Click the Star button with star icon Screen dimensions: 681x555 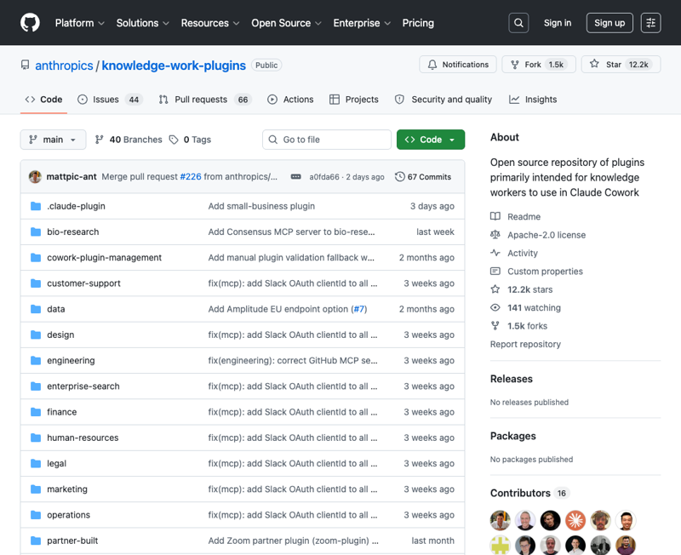(621, 65)
